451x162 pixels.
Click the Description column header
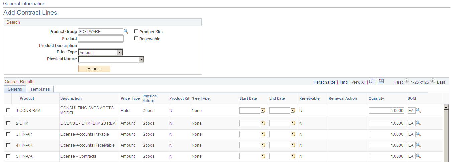tap(71, 98)
